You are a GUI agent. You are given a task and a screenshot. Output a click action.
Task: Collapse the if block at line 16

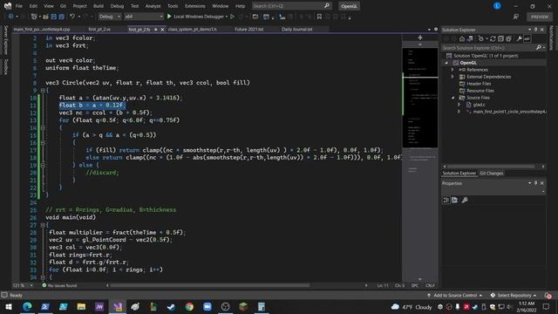click(43, 142)
